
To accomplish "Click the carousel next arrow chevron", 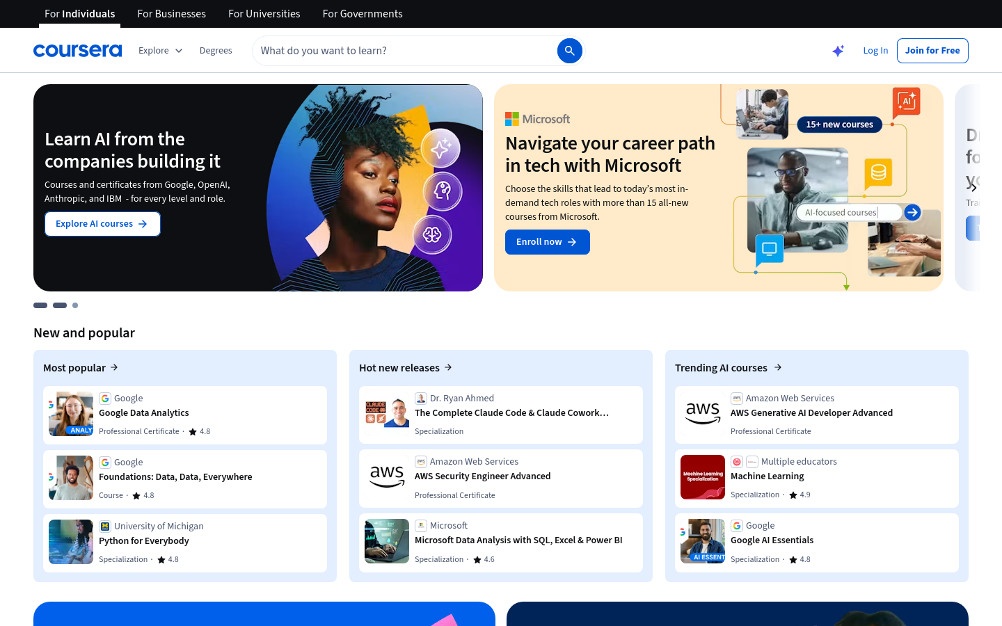I will [973, 188].
